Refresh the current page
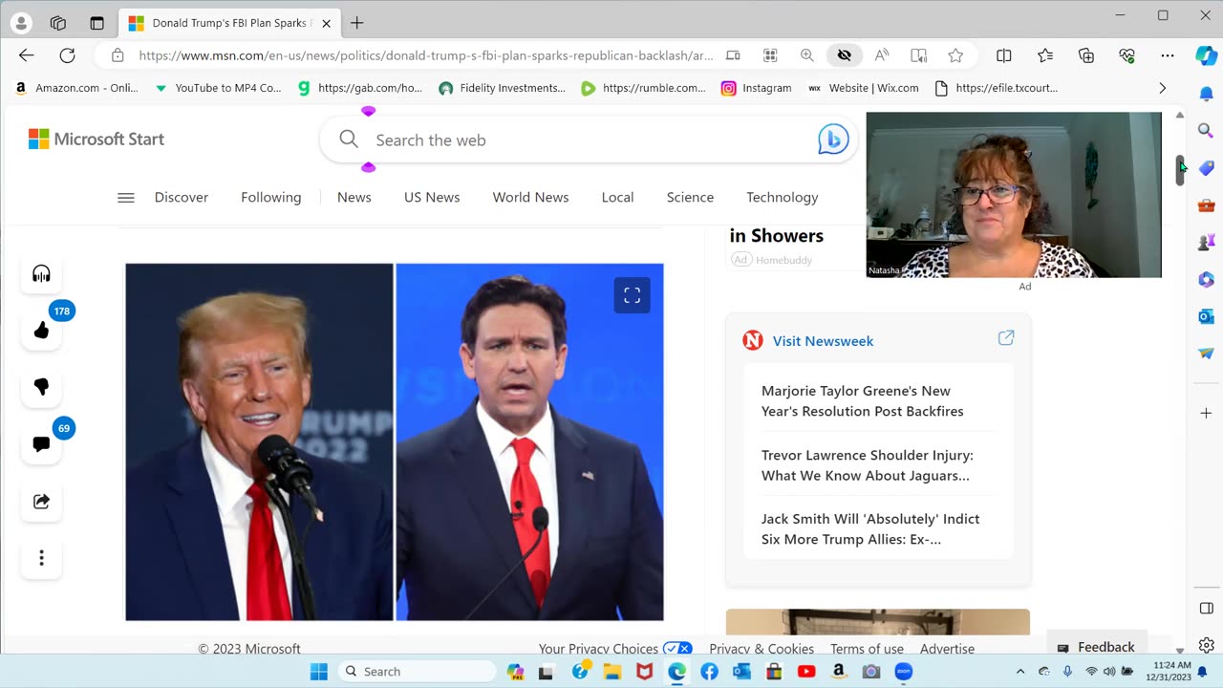This screenshot has height=688, width=1223. pos(67,55)
